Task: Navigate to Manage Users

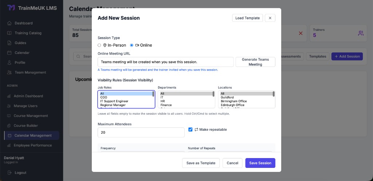Action: tap(25, 106)
